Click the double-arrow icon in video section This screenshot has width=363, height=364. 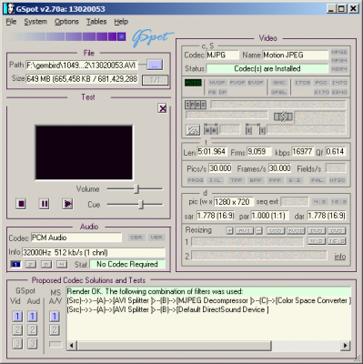(283, 116)
